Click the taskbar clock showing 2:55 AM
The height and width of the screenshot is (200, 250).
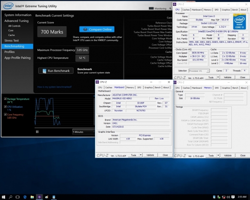pos(242,197)
